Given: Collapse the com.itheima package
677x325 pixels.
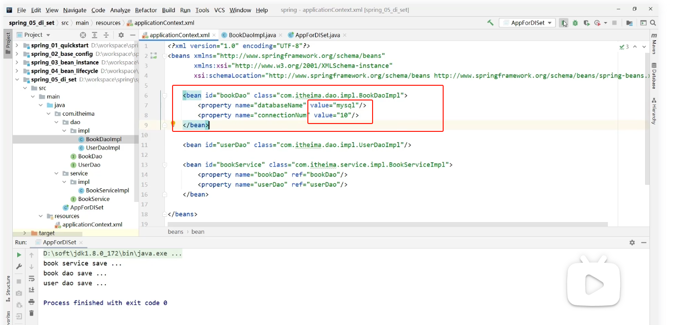Looking at the screenshot, I should pos(49,114).
